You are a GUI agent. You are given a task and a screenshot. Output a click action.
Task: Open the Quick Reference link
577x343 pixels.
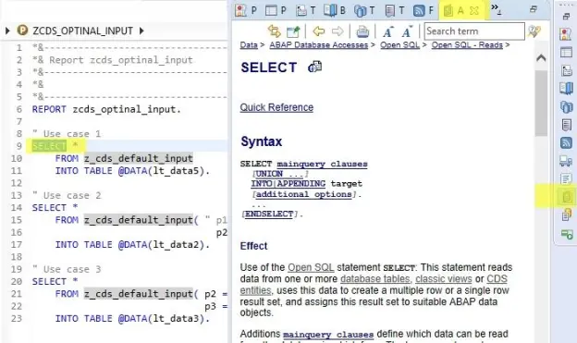tap(276, 107)
